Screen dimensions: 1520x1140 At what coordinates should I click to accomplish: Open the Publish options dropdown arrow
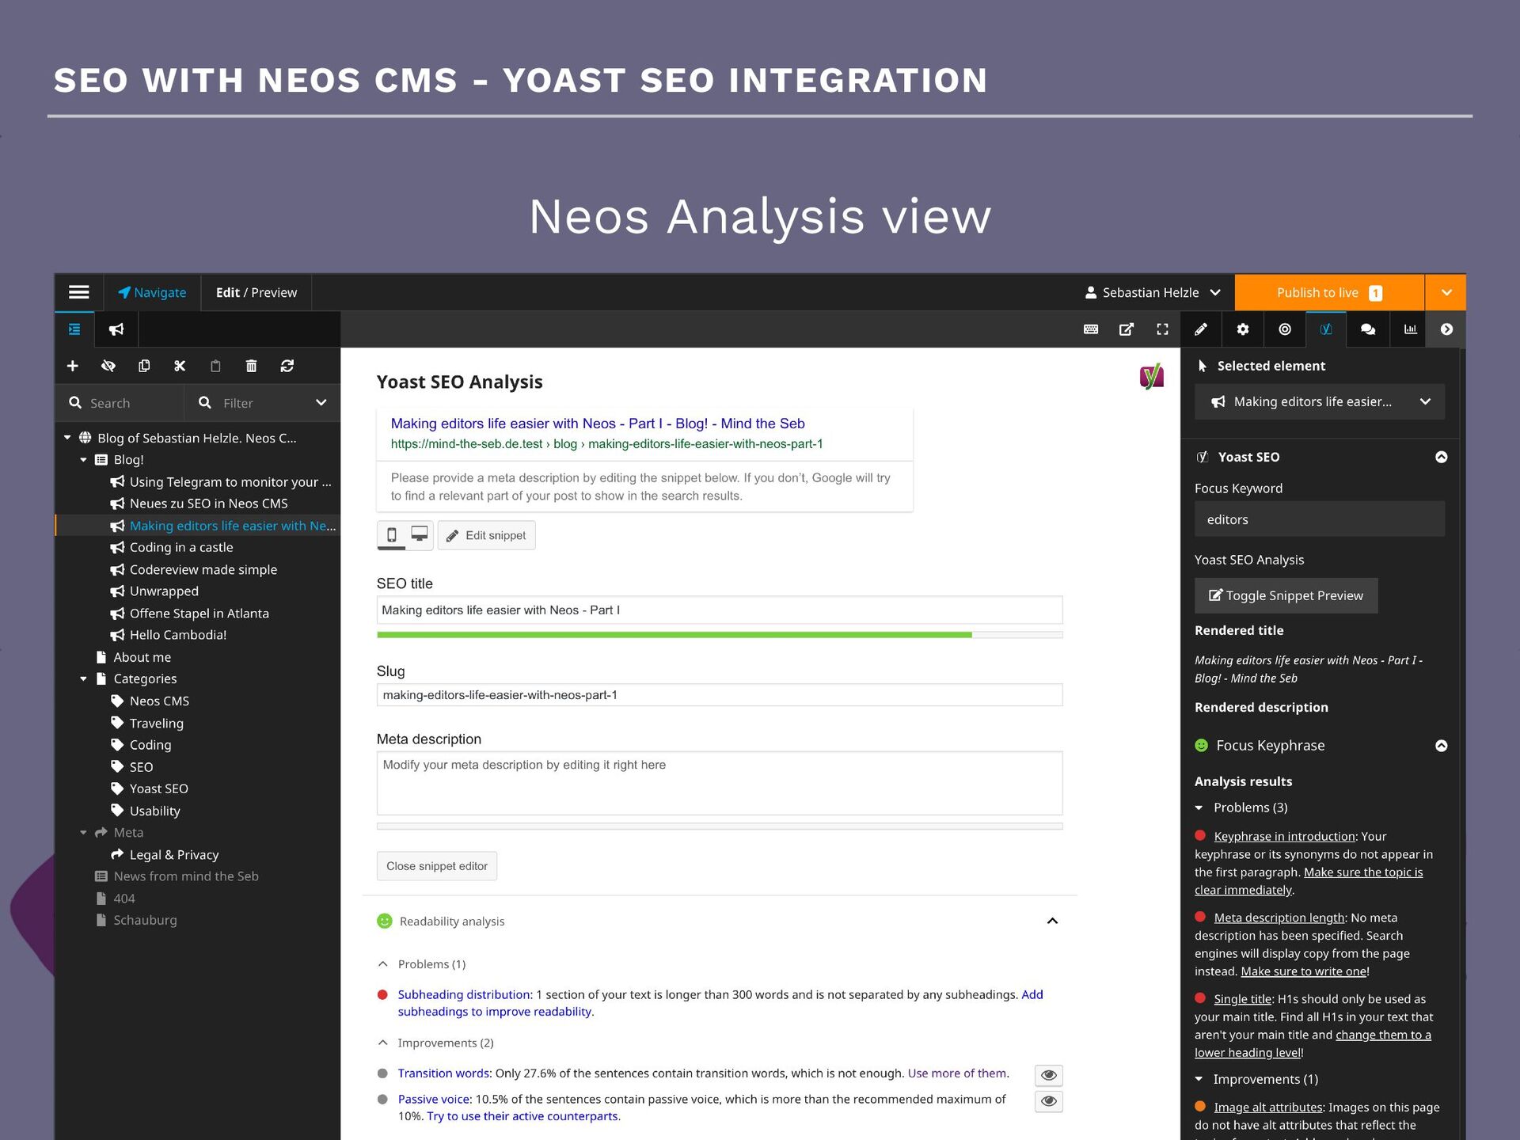click(1446, 292)
